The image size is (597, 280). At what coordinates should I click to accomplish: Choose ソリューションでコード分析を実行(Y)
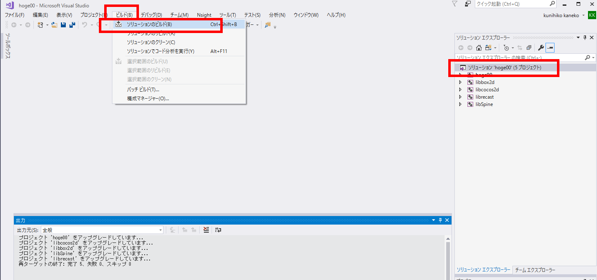coord(179,51)
